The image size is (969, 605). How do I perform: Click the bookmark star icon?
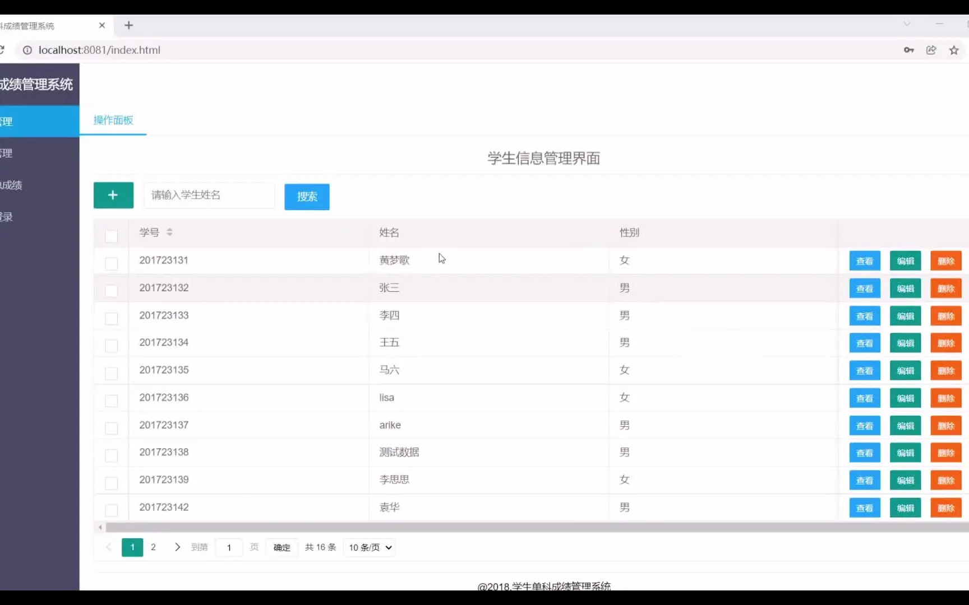pos(953,50)
